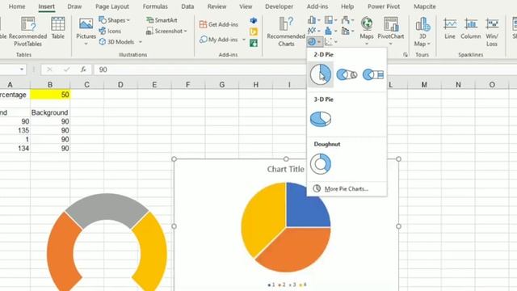This screenshot has height=291, width=517.
Task: Insert a Line sparkline
Action: [x=450, y=28]
